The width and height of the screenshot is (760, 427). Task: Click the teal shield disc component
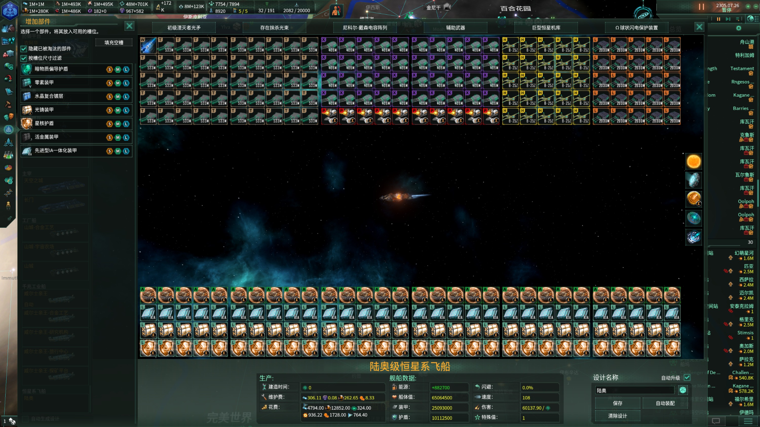coord(693,218)
